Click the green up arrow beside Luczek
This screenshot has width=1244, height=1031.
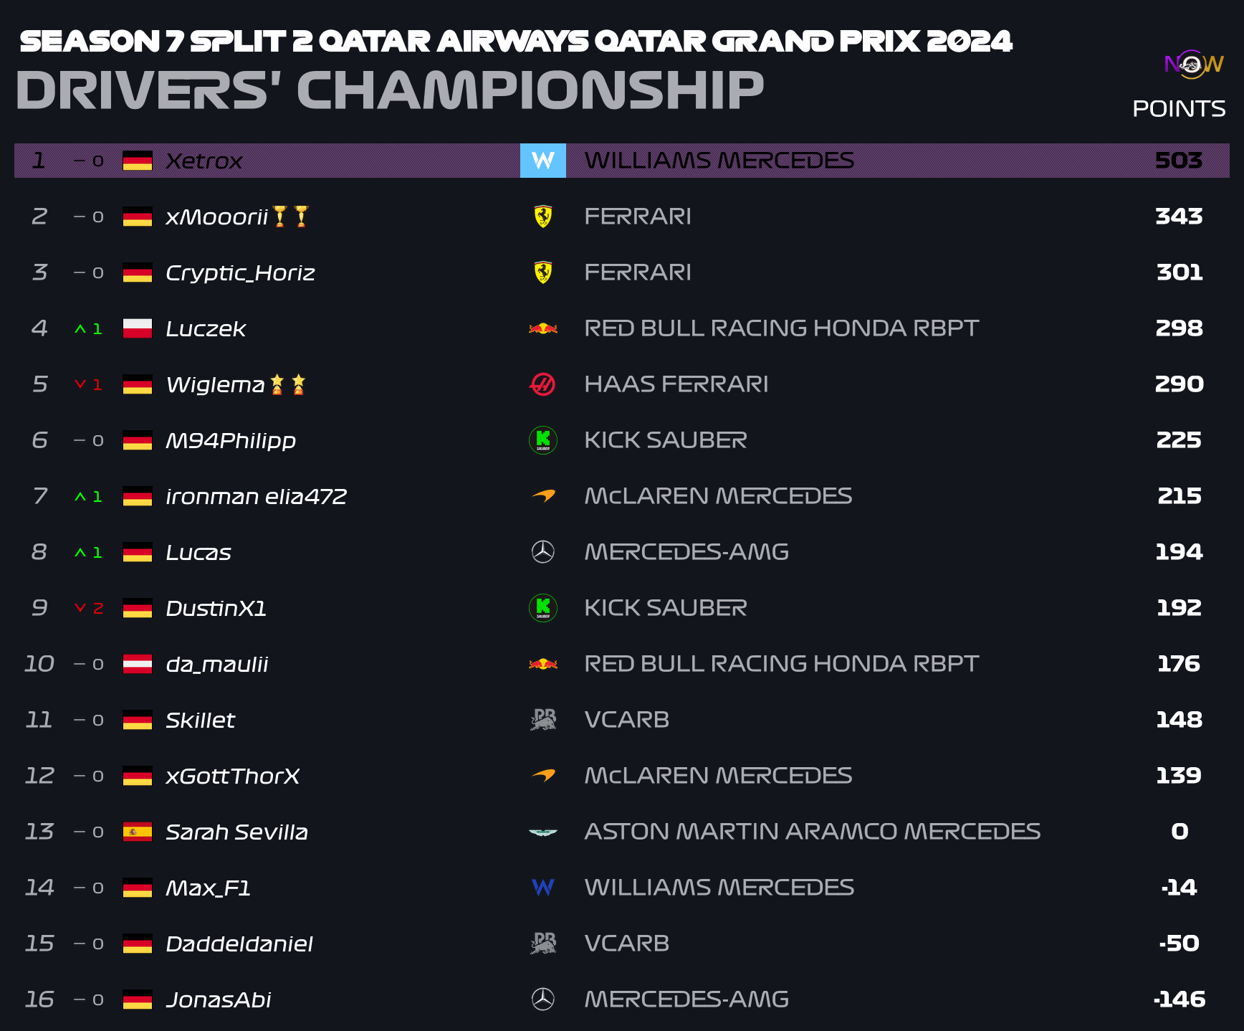click(80, 329)
